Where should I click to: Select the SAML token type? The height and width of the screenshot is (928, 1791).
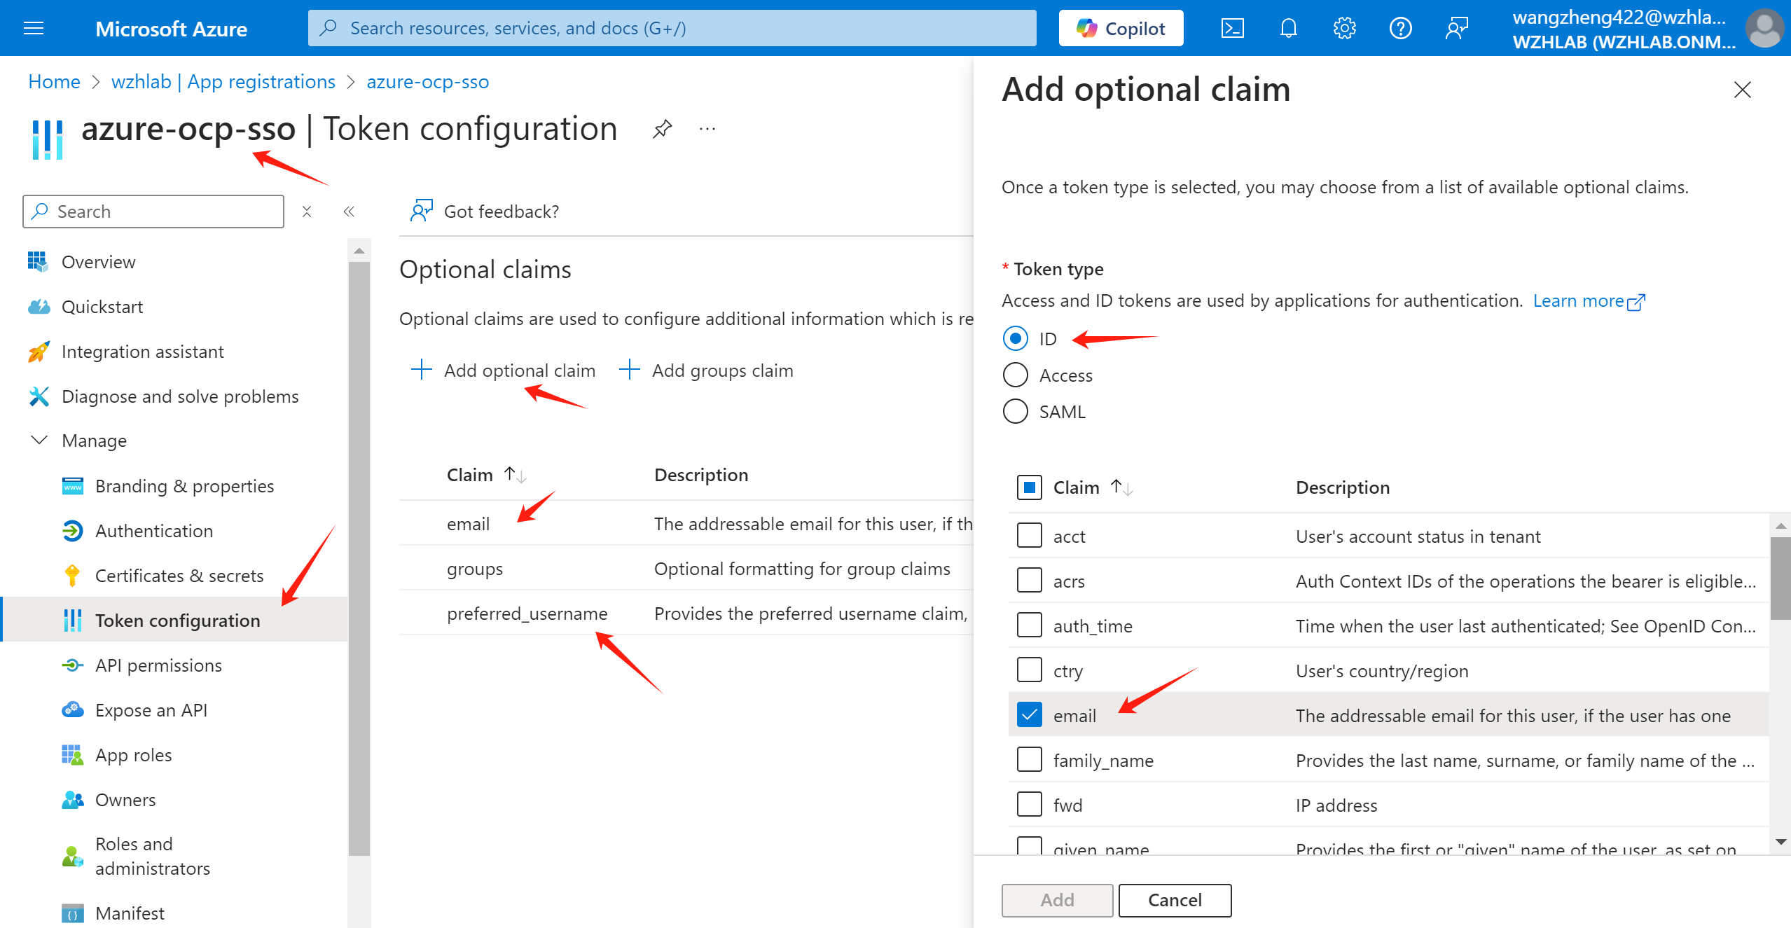pos(1016,412)
